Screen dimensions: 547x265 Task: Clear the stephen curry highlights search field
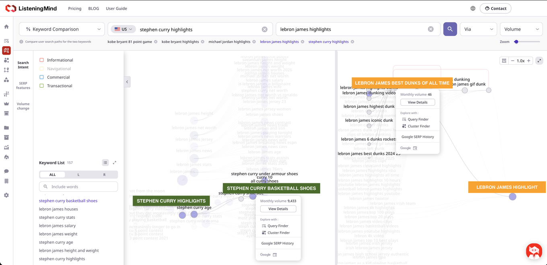[265, 29]
